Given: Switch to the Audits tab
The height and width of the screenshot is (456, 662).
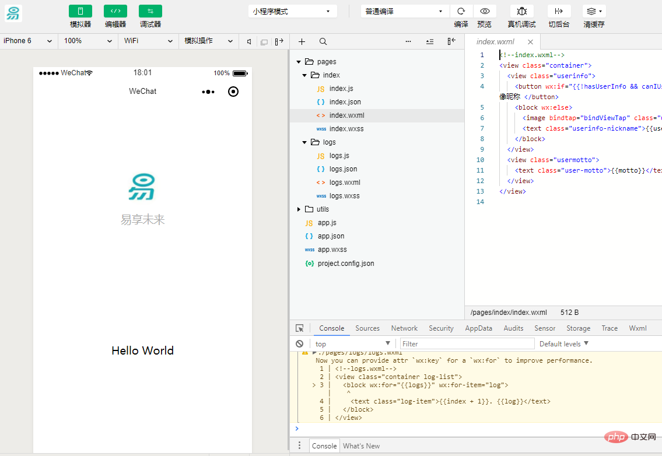Looking at the screenshot, I should 513,328.
